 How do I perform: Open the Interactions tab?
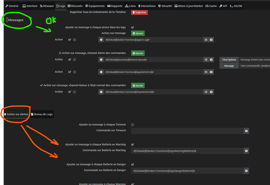pyautogui.click(x=147, y=6)
